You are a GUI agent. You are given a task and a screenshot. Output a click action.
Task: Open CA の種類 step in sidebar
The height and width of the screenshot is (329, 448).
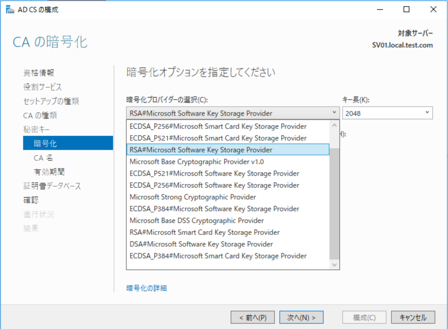pos(40,115)
